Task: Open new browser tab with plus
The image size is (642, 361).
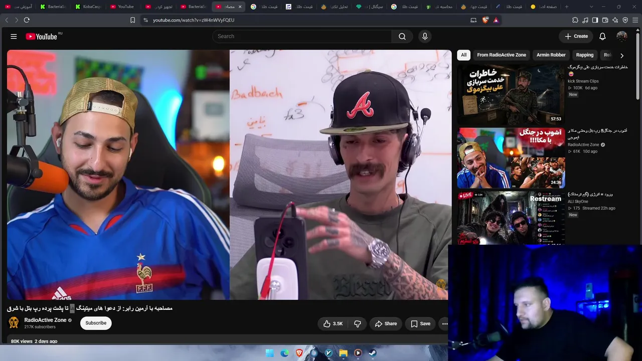Action: click(x=567, y=7)
